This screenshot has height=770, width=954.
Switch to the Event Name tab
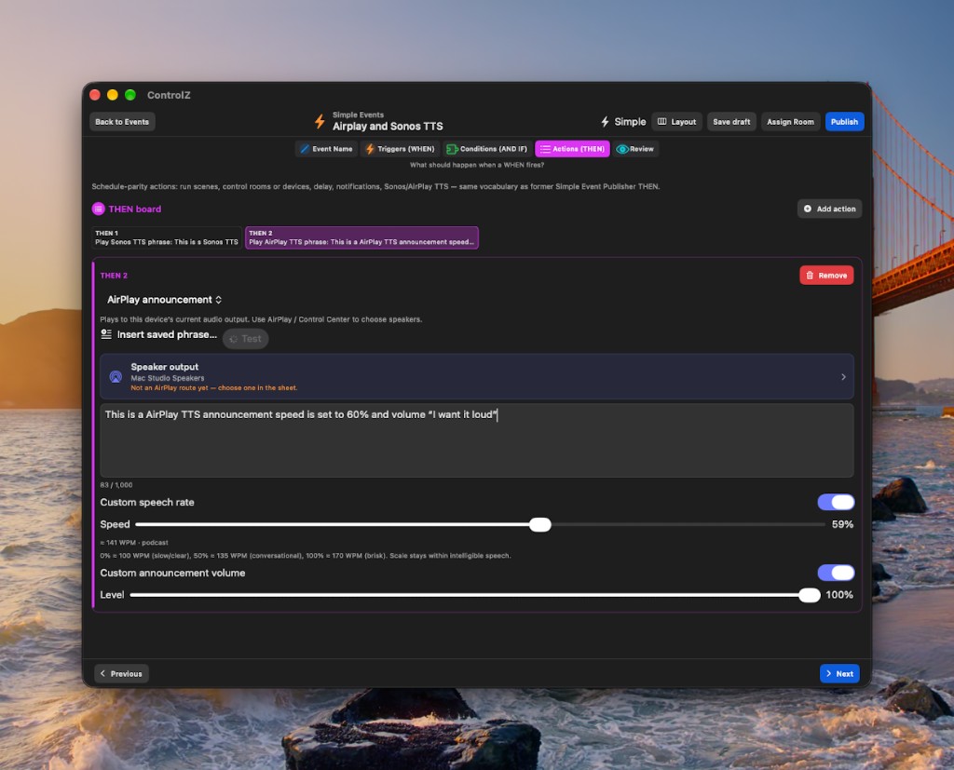click(327, 149)
